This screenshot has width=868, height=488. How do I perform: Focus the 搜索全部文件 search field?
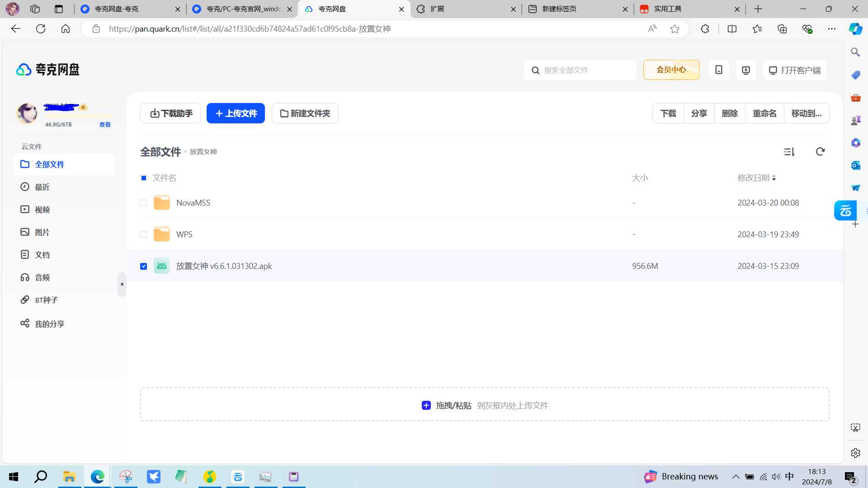pyautogui.click(x=580, y=70)
